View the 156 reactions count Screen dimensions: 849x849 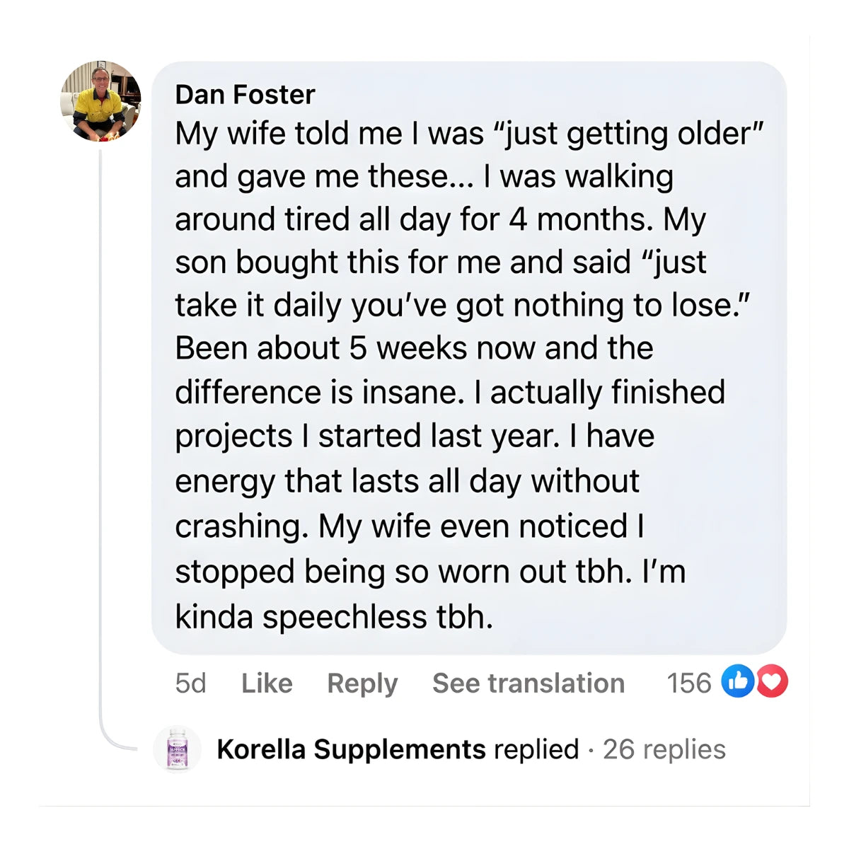coord(688,683)
